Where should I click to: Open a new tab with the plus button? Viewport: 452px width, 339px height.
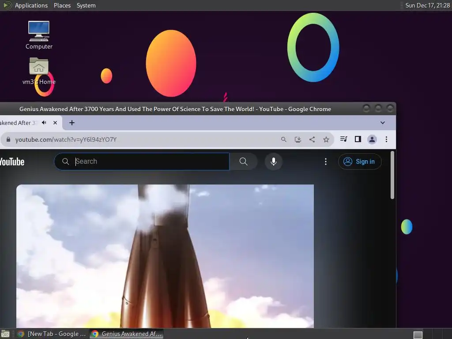click(x=72, y=123)
